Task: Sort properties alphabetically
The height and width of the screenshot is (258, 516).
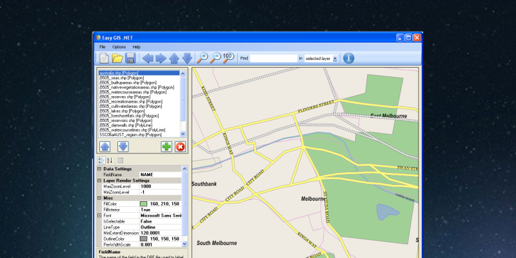Action: coord(110,160)
